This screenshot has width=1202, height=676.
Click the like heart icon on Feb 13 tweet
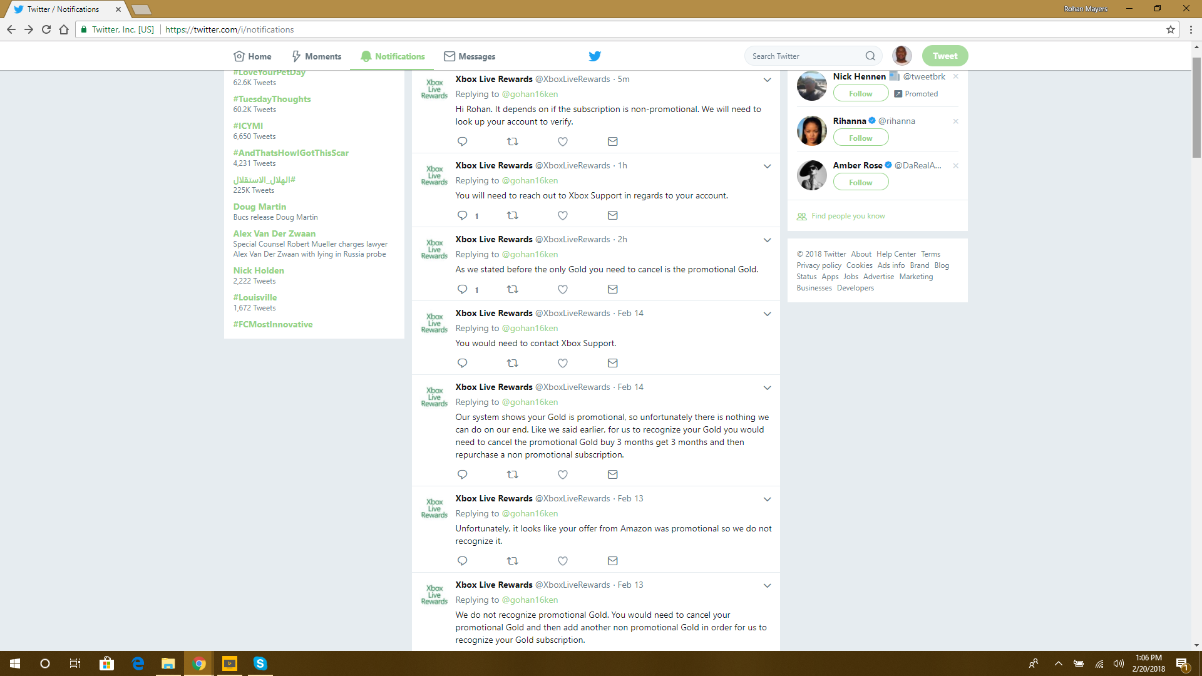[x=562, y=560]
